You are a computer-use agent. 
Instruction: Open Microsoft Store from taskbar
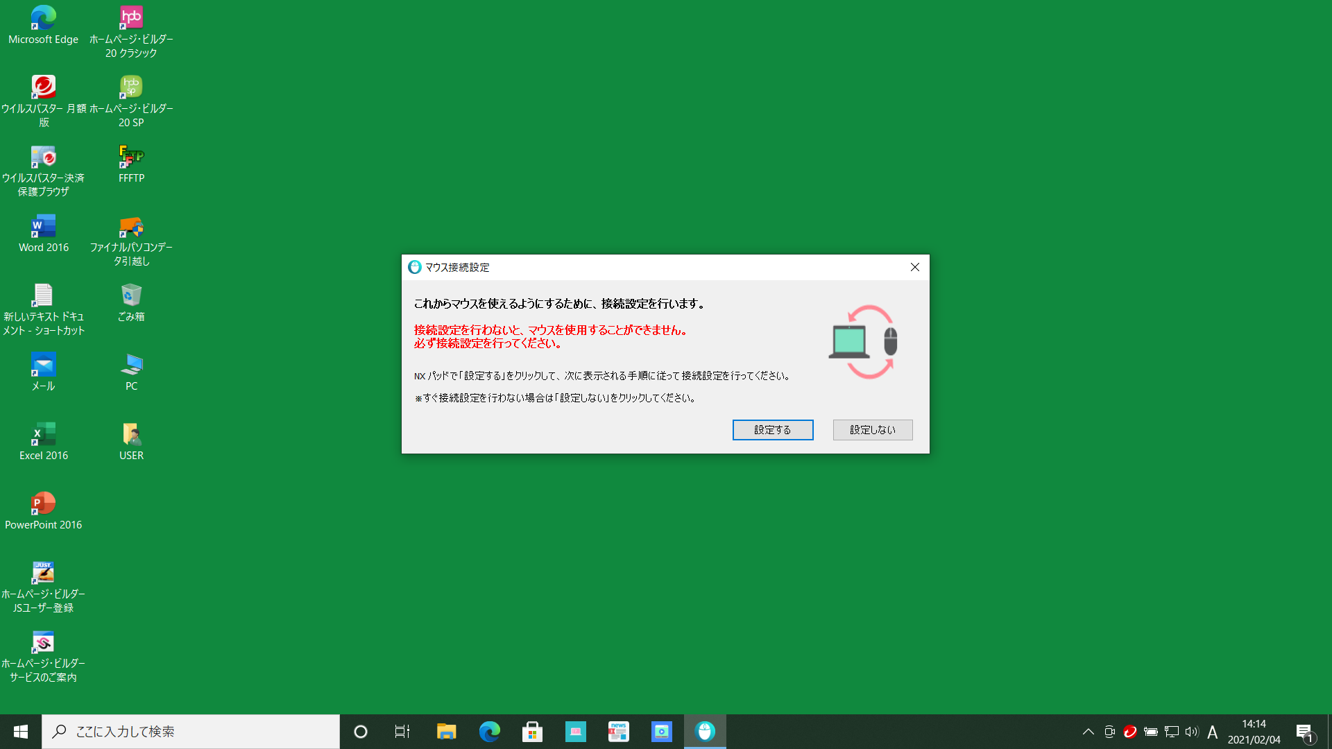[532, 732]
